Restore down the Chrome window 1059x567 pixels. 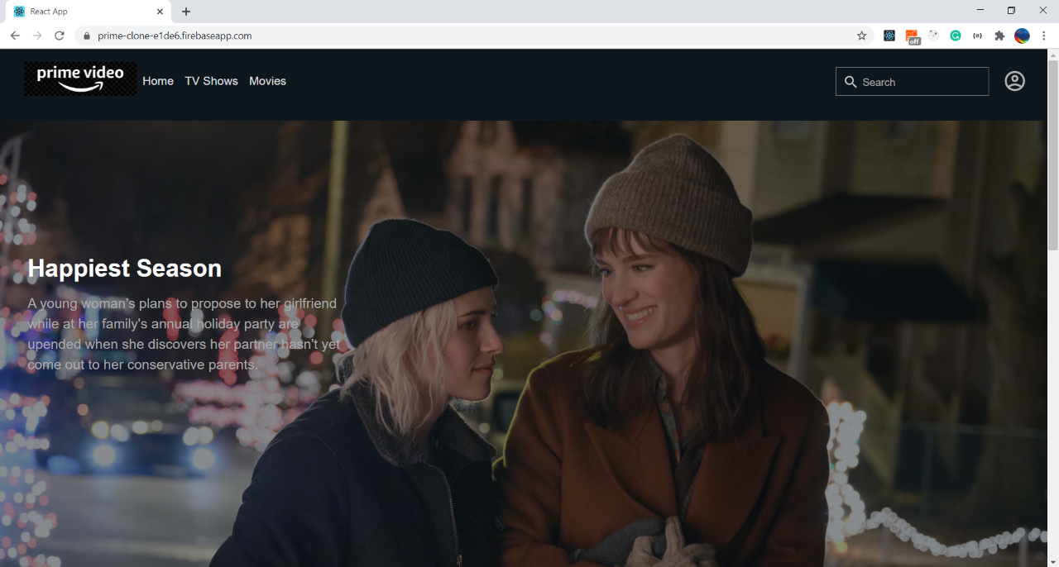(x=1011, y=10)
